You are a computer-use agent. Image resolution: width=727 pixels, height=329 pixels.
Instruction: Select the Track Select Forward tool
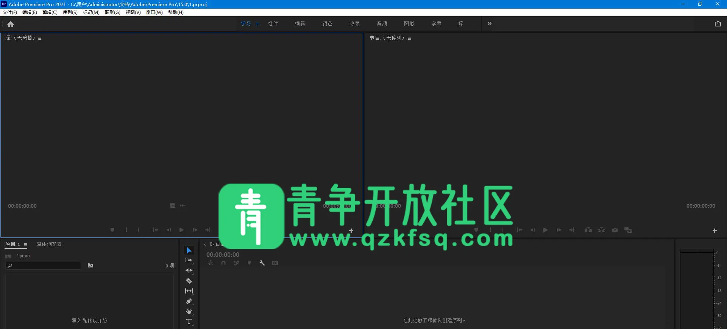point(189,261)
